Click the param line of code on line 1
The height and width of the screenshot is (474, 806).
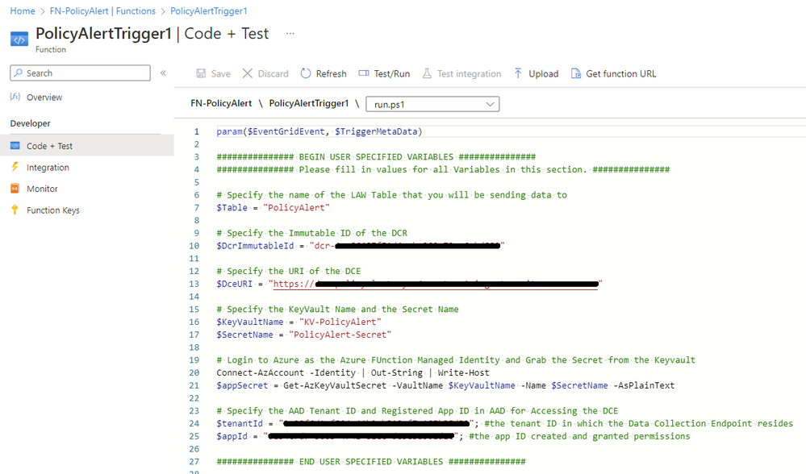(319, 131)
